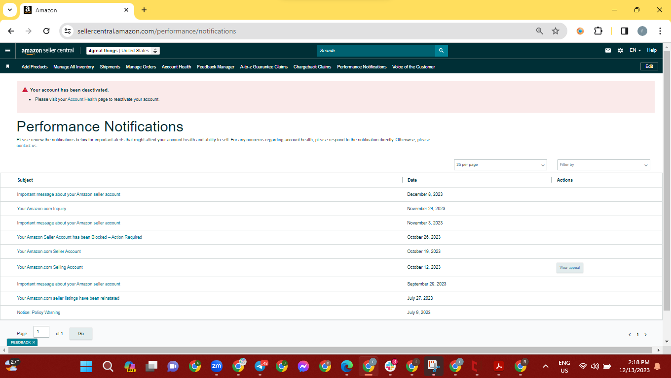The image size is (671, 378).
Task: Open a new browser tab
Action: click(144, 10)
